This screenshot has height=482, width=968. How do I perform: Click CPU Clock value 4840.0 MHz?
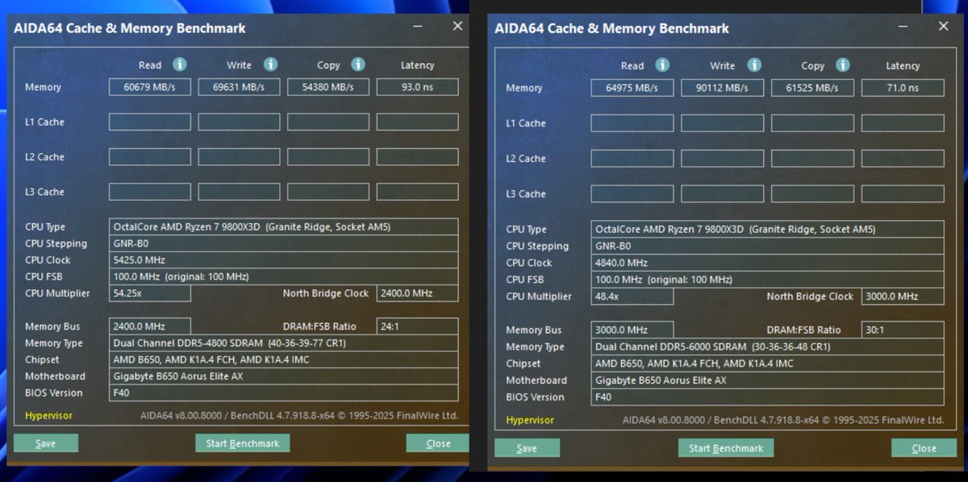(767, 263)
